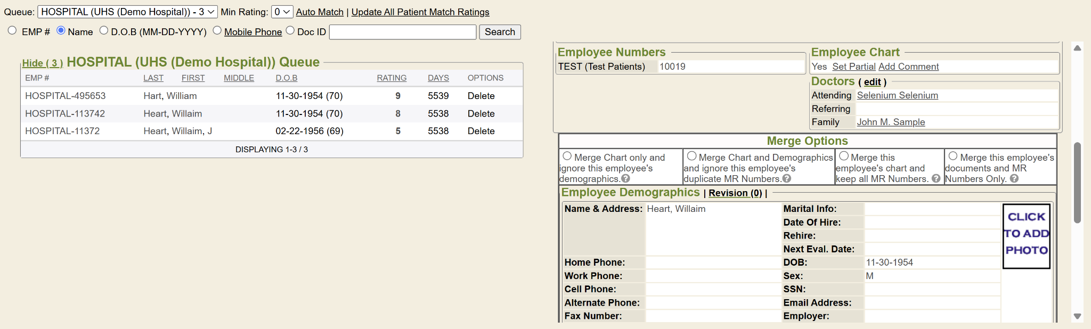The height and width of the screenshot is (329, 1091).
Task: Select the EMP # search radio button
Action: click(12, 31)
